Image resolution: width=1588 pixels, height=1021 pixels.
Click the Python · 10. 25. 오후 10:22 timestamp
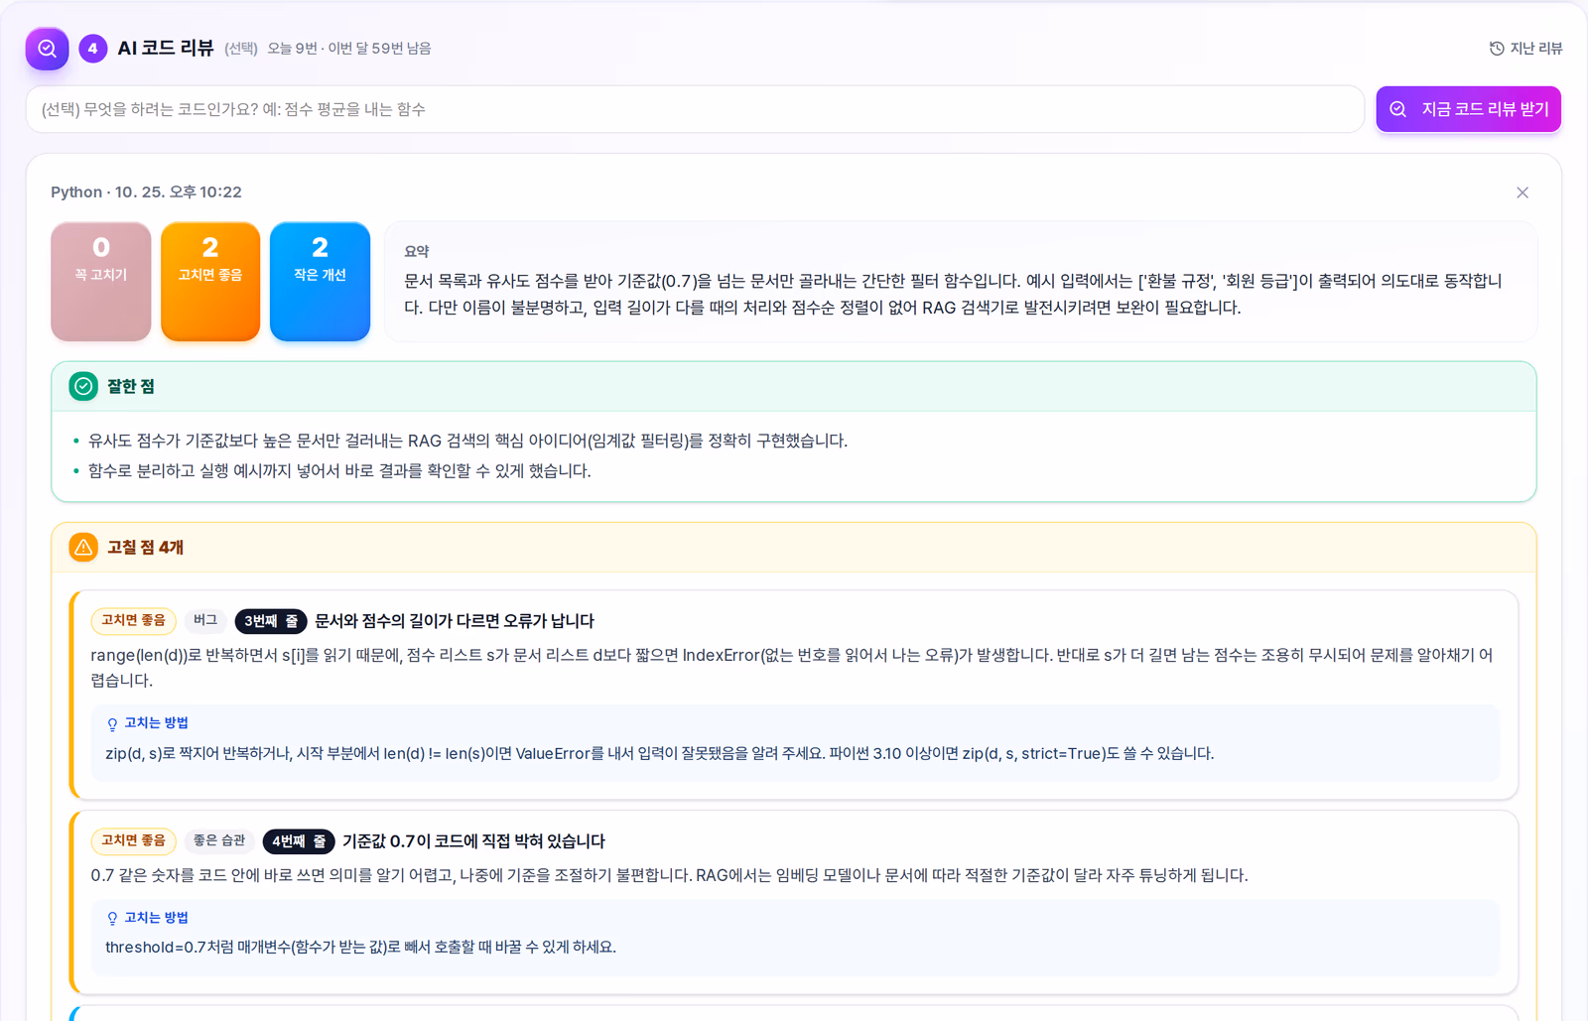[147, 191]
